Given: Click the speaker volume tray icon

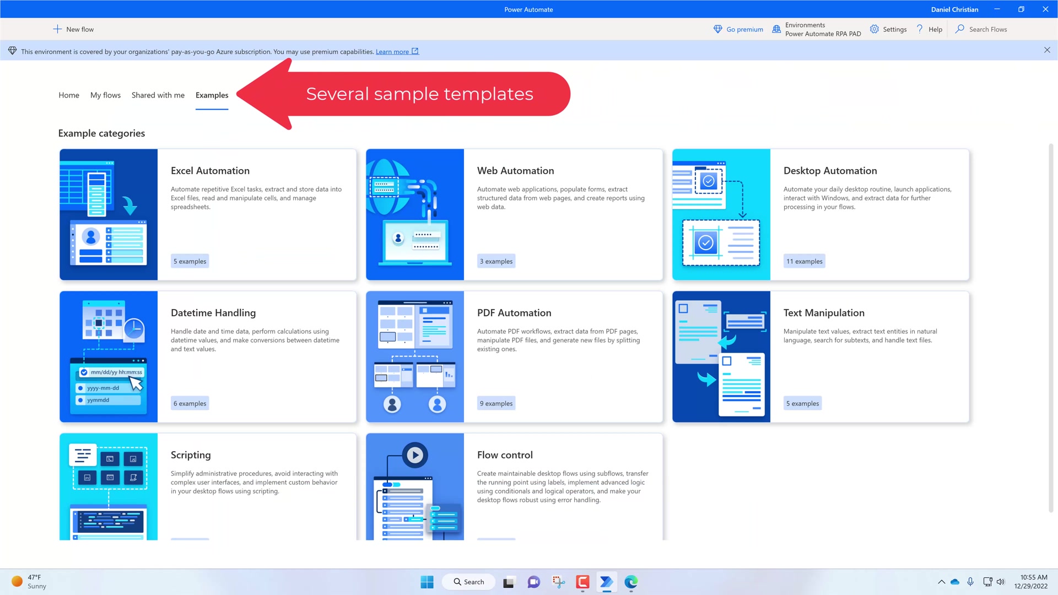Looking at the screenshot, I should click(1001, 582).
